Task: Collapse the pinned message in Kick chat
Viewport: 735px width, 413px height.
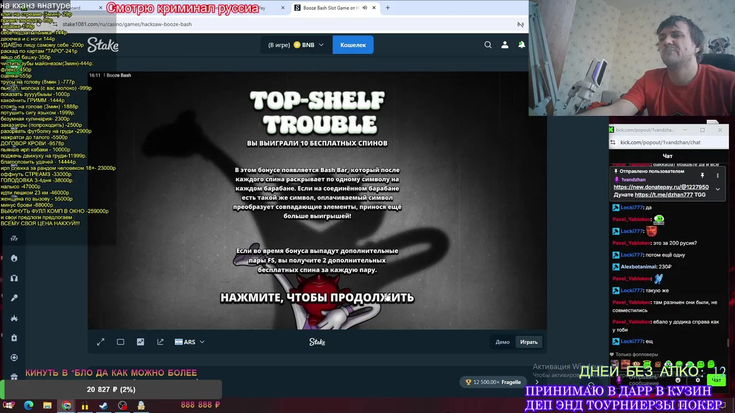Action: point(717,189)
